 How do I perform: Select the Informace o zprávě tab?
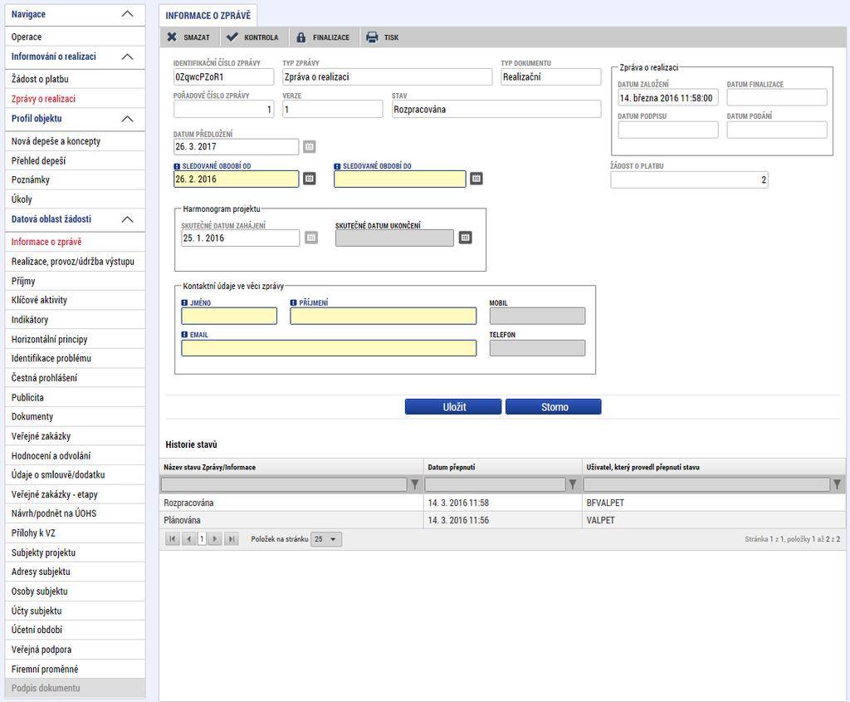coord(208,16)
